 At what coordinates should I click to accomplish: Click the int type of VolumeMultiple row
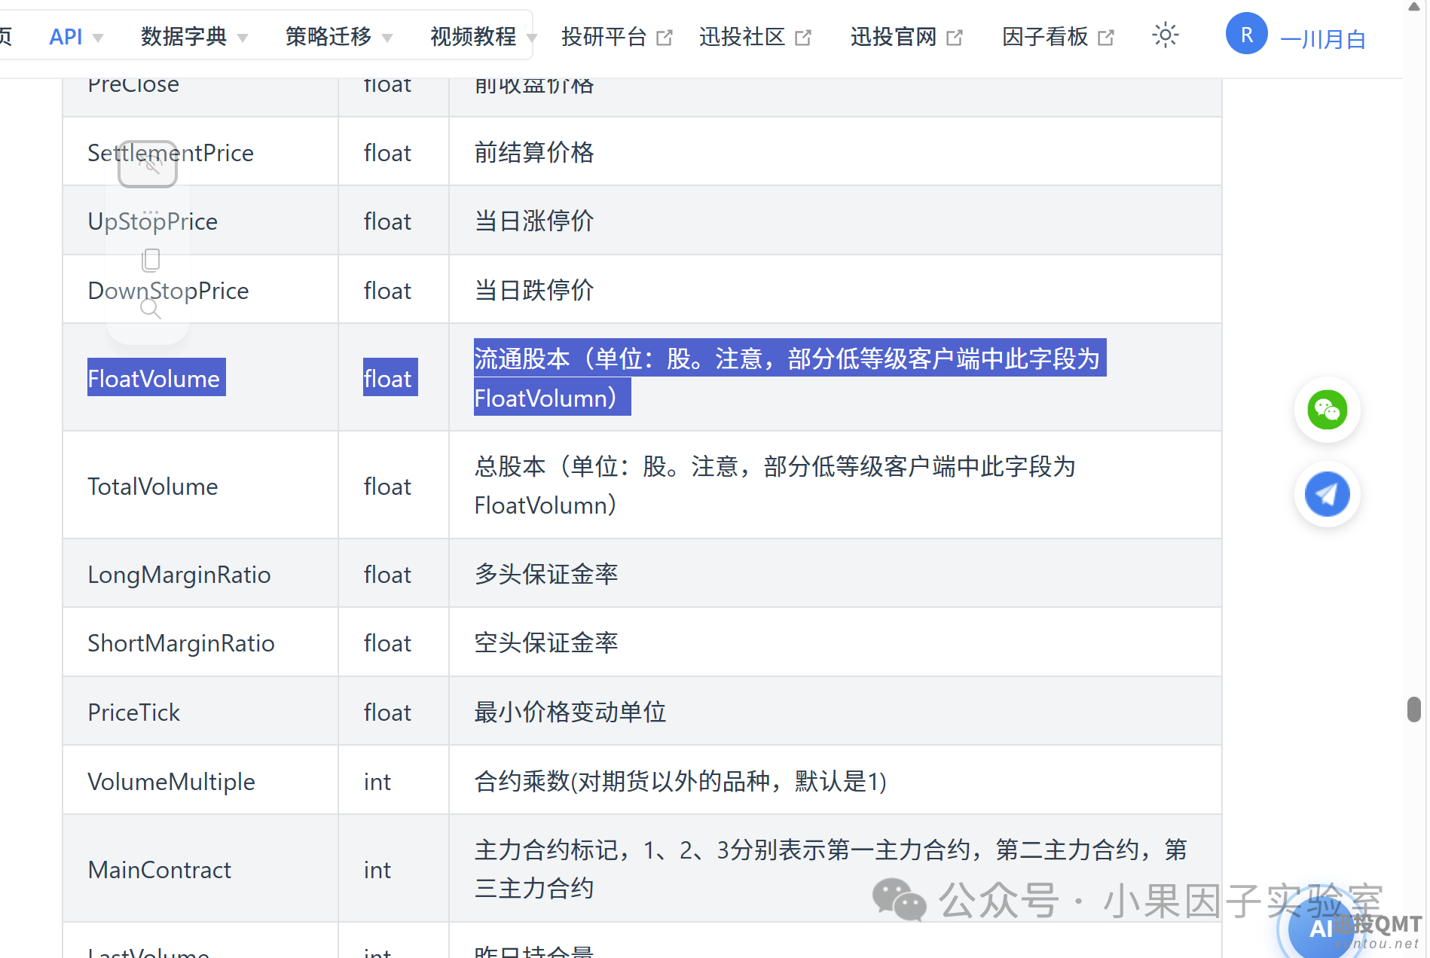click(377, 782)
